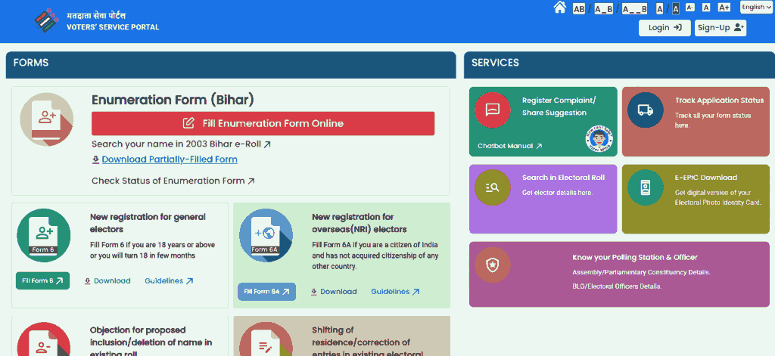
Task: Click the Fill Form 6A button
Action: 267,291
